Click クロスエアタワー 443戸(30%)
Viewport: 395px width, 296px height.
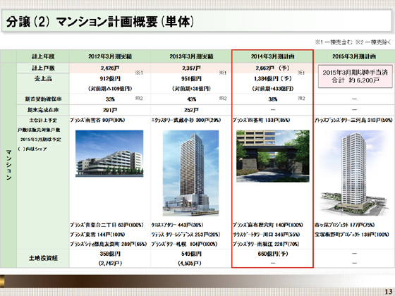click(x=177, y=225)
